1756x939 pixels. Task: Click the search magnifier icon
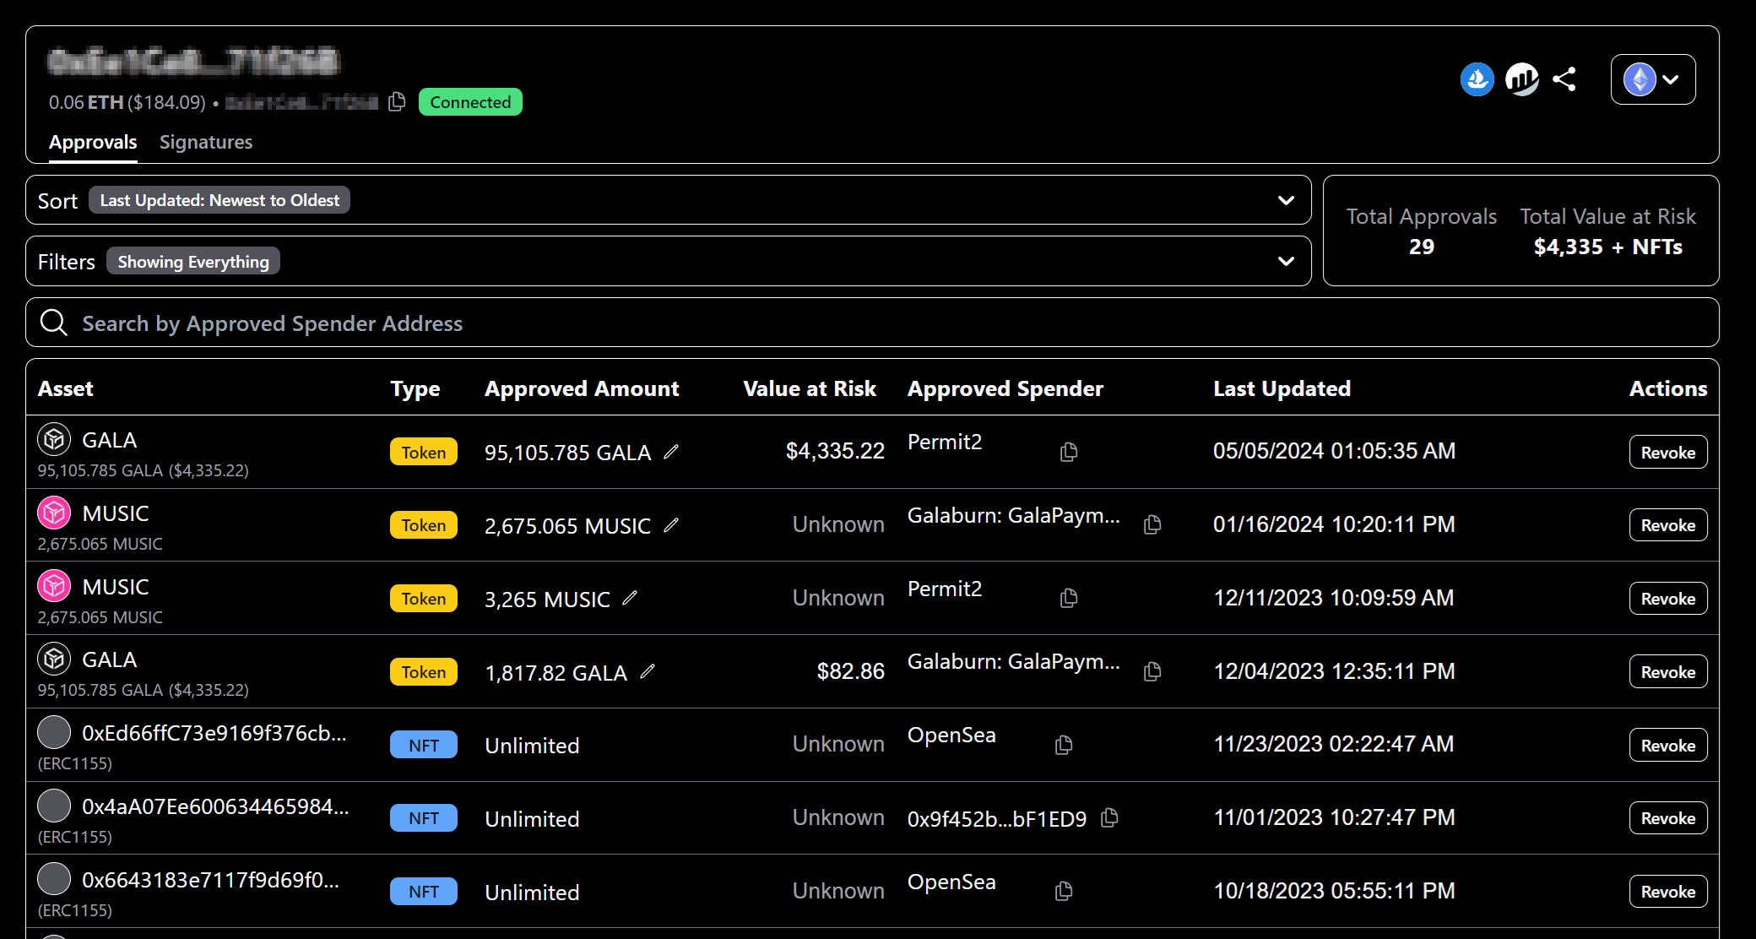point(53,323)
